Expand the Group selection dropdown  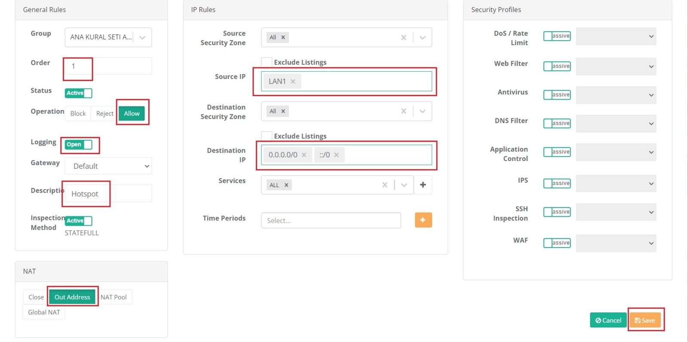tap(142, 38)
